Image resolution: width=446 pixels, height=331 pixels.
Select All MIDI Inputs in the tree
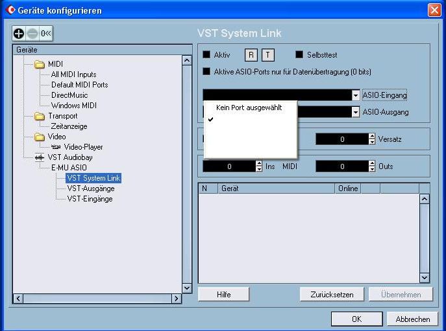point(73,74)
